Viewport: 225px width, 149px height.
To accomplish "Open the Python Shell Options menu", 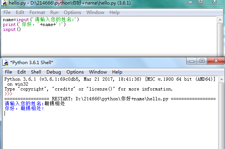I will click(75, 72).
